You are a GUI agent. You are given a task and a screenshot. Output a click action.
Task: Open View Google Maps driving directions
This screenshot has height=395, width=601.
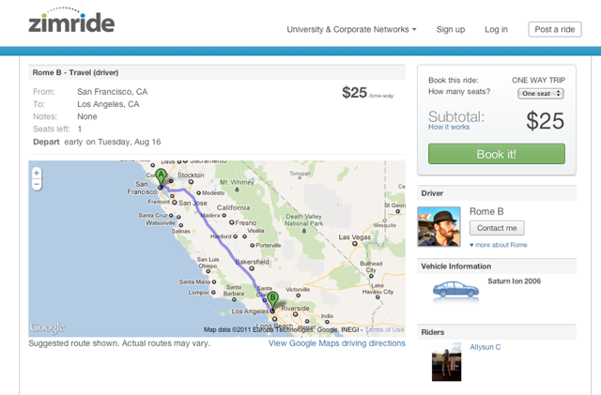coord(336,343)
